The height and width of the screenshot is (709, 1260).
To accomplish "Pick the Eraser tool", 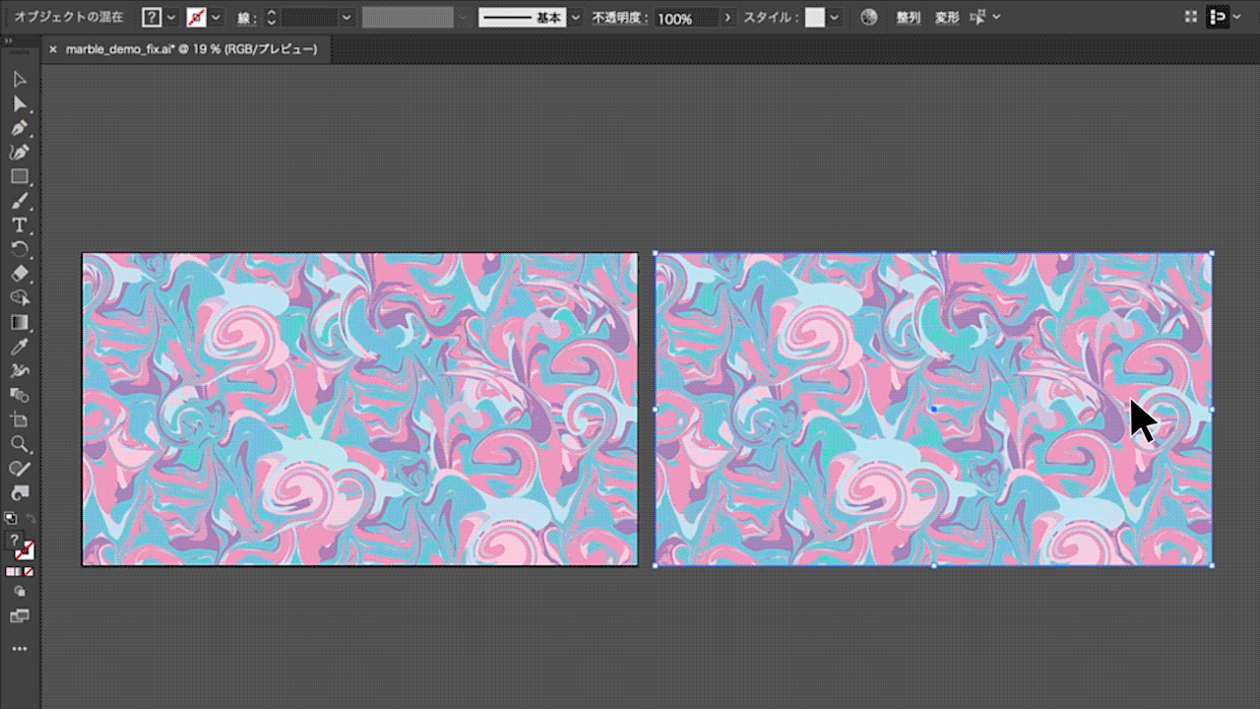I will click(19, 273).
